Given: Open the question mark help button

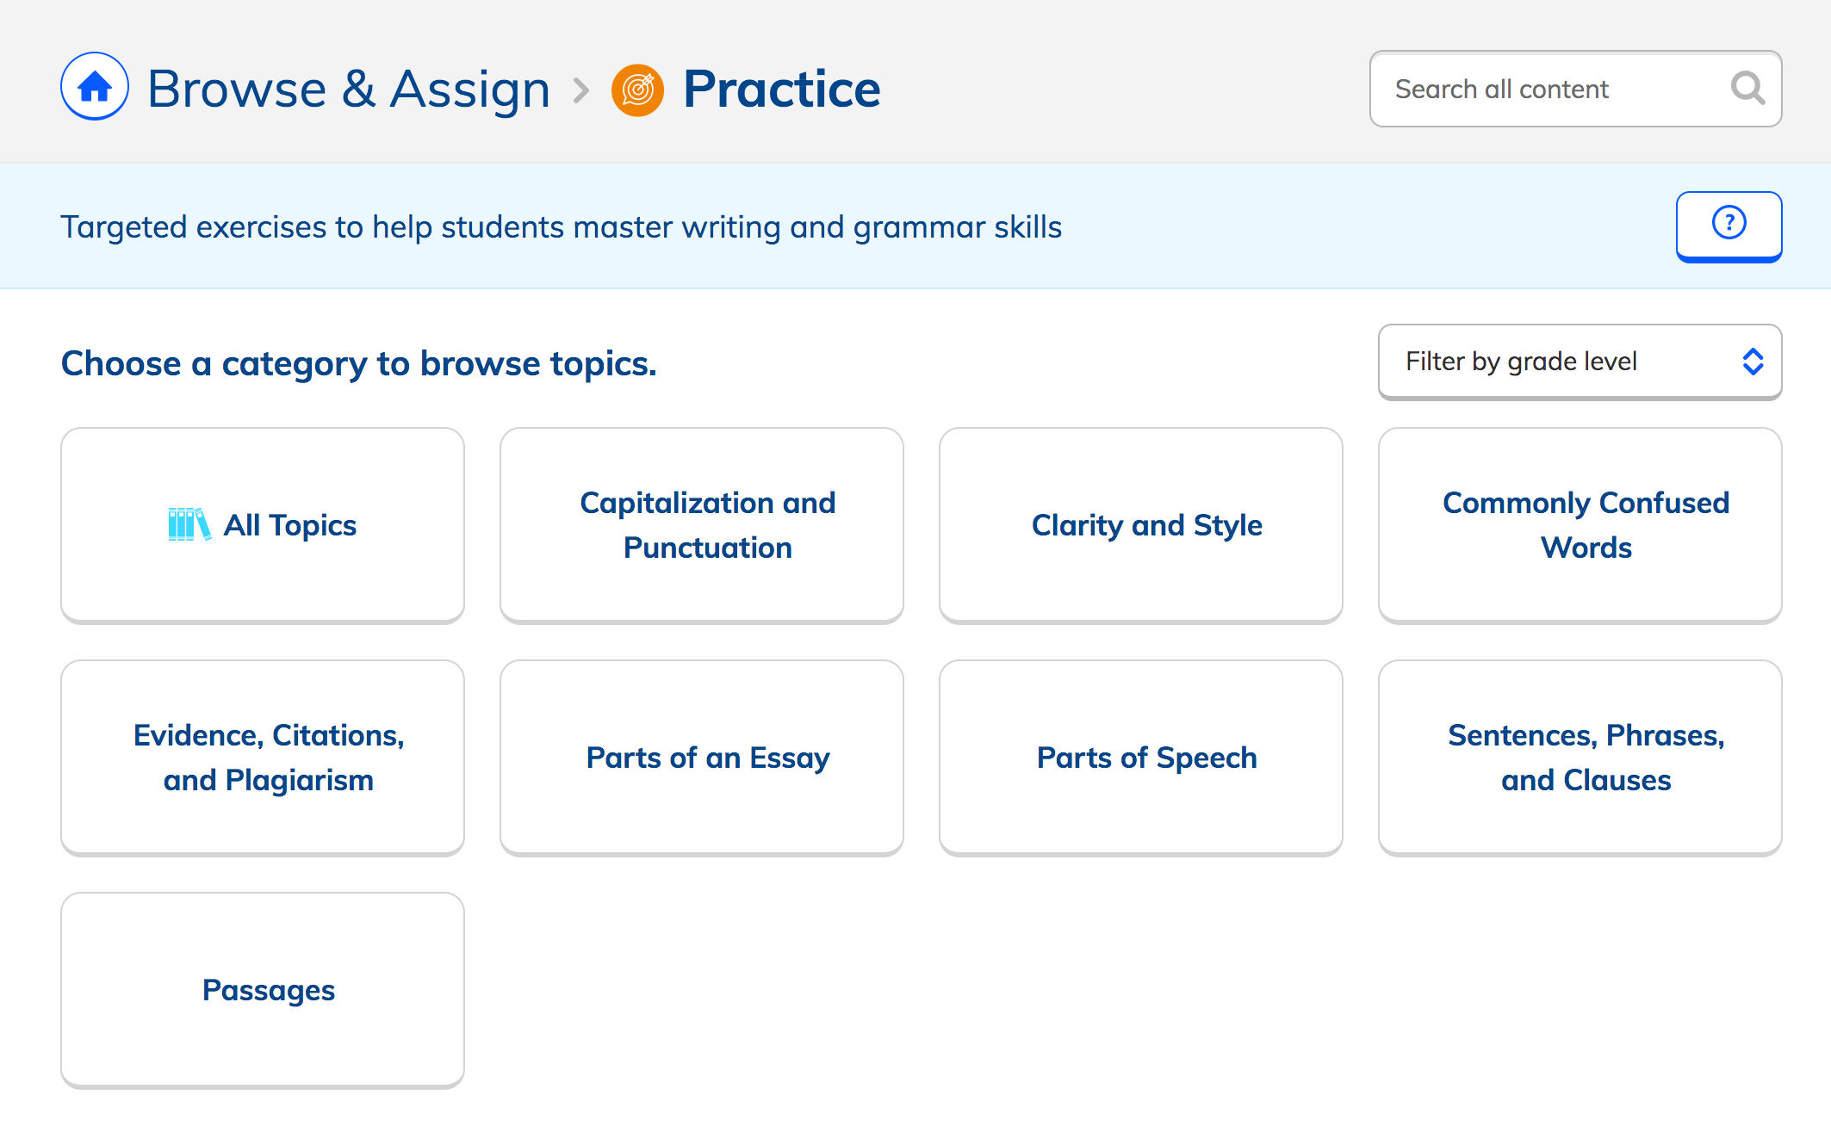Looking at the screenshot, I should pos(1729,226).
